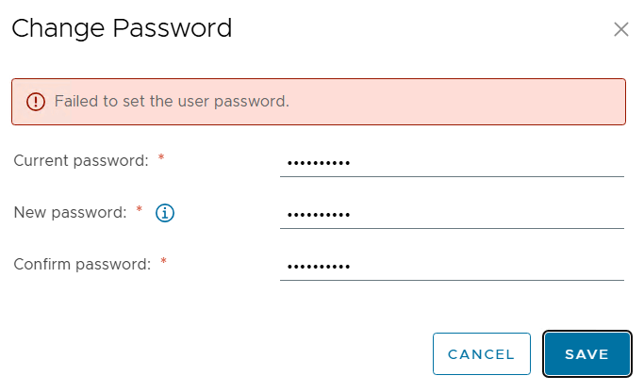This screenshot has height=392, width=644.
Task: Open the New password info tooltip icon
Action: 165,213
